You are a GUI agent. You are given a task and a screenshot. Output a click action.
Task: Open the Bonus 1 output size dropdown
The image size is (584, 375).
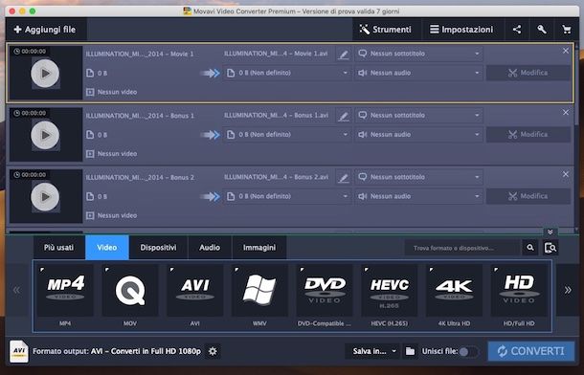tap(287, 135)
